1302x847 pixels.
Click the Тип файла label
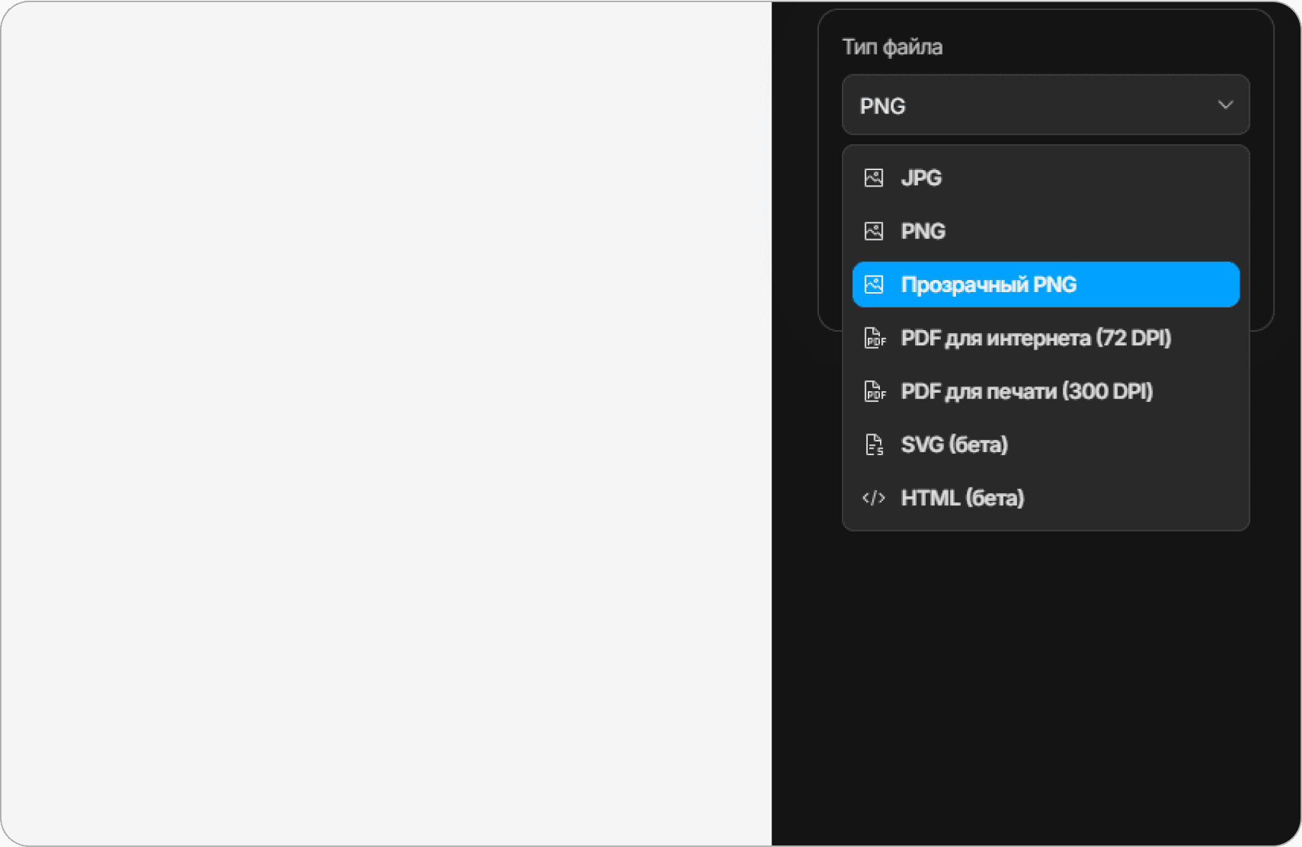[892, 47]
